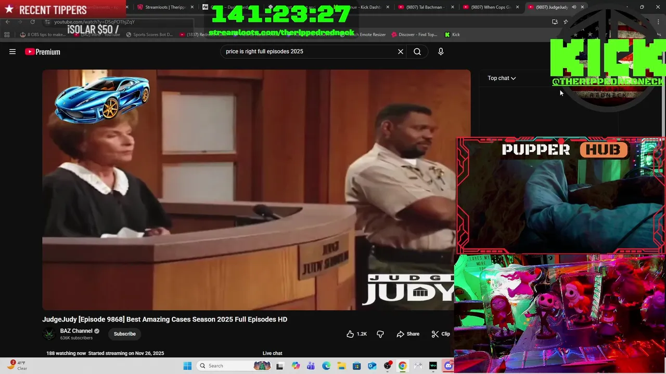Switch to Google Chrome in the taskbar
Image resolution: width=666 pixels, height=374 pixels.
click(402, 366)
